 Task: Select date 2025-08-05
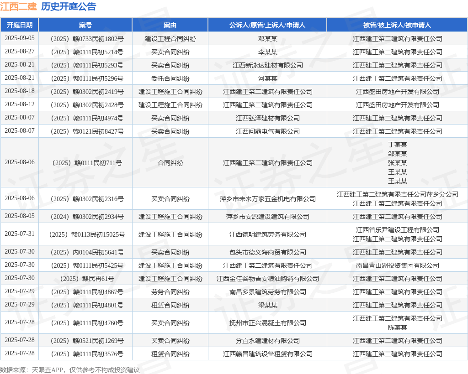pos(20,216)
